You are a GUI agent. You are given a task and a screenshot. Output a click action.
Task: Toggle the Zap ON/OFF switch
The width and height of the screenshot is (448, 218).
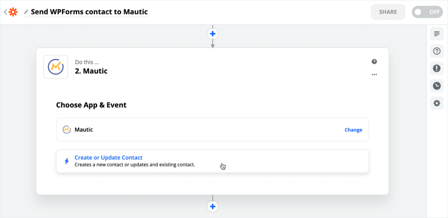tap(427, 12)
